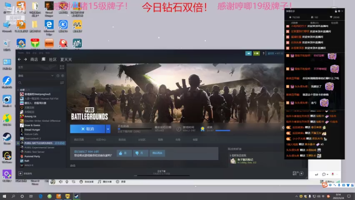The width and height of the screenshot is (355, 200).
Task: Select Dread Hunger in game list
Action: 32,130
